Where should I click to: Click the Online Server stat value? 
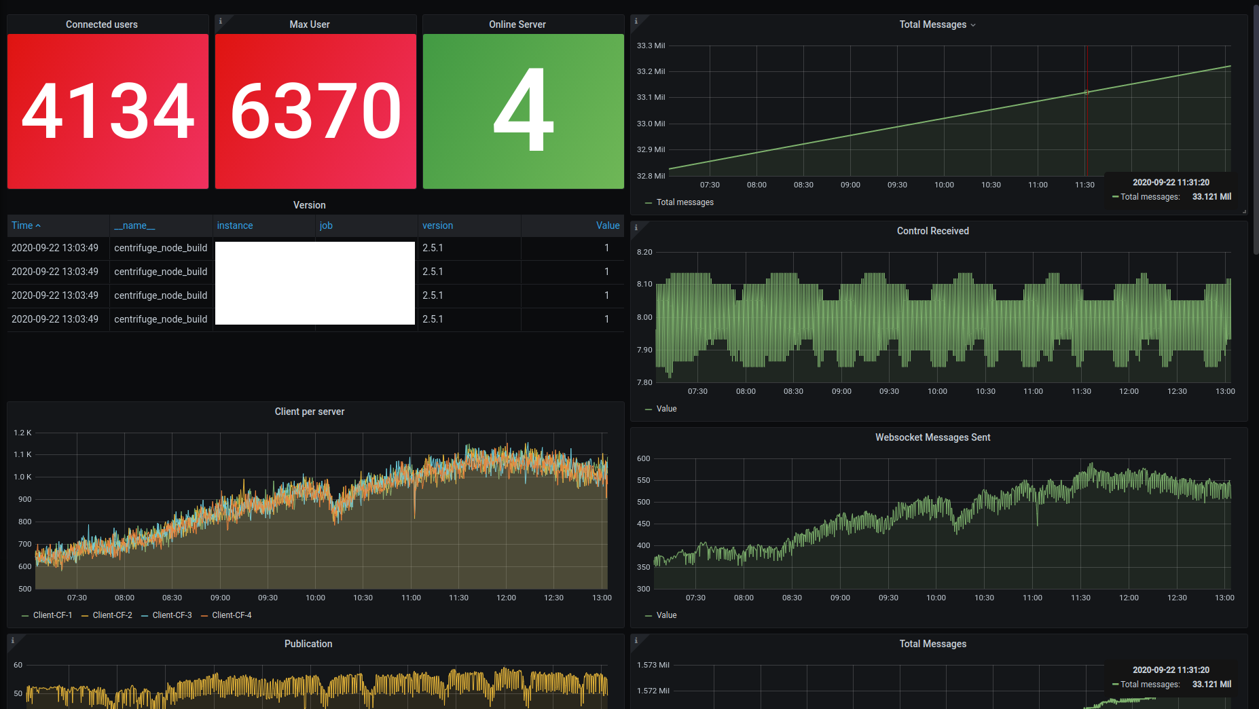coord(522,111)
